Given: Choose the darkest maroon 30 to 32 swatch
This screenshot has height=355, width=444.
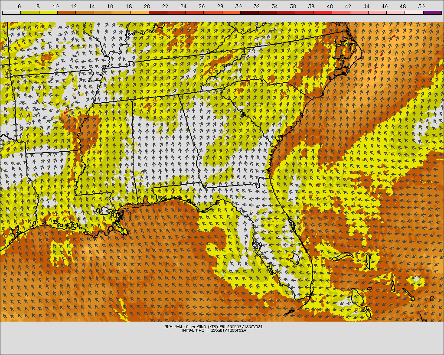Looking at the screenshot, I should [x=249, y=13].
